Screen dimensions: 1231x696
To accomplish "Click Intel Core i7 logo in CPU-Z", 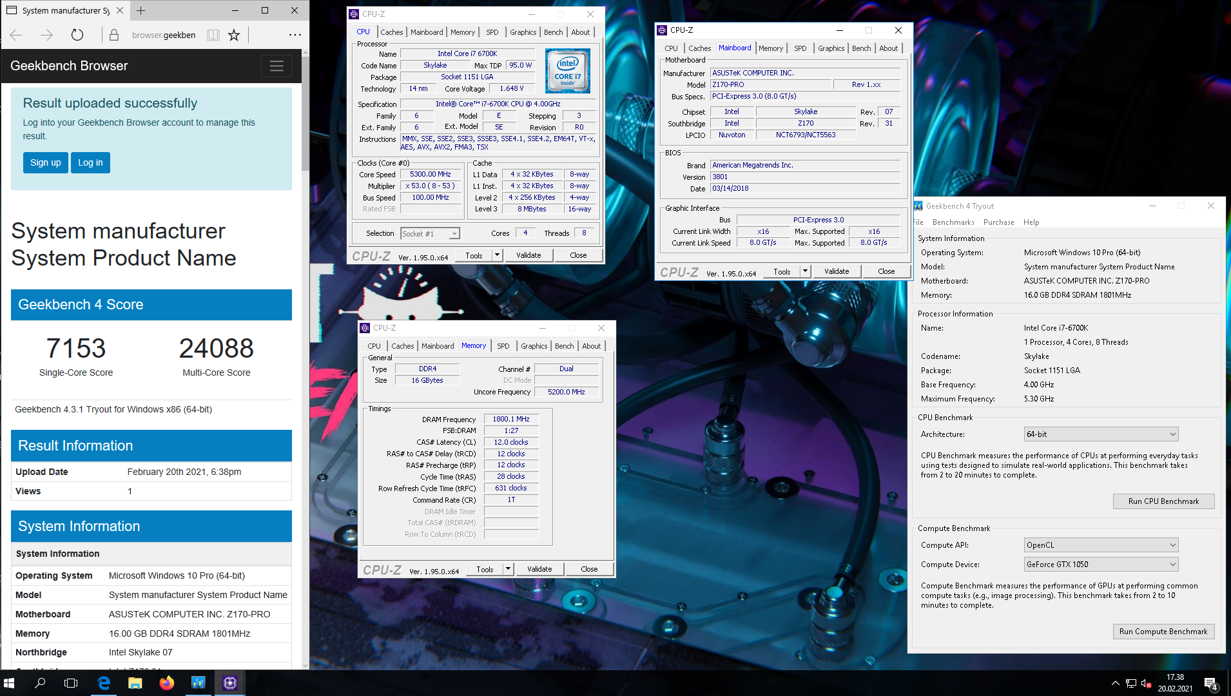I will [567, 72].
